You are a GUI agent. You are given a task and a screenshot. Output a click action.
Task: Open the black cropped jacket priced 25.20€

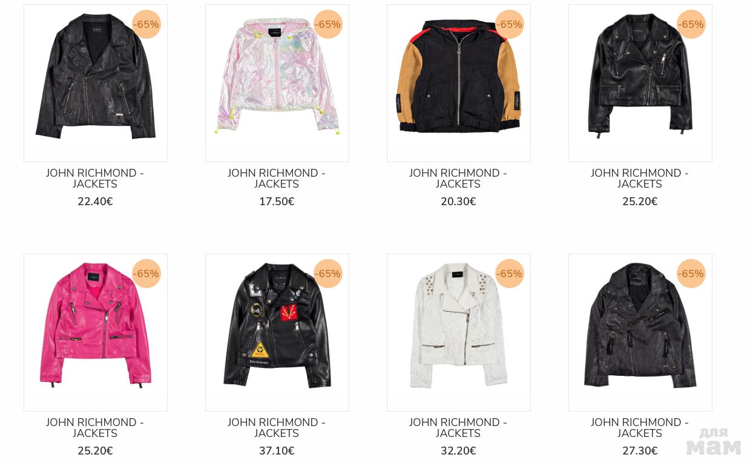pyautogui.click(x=640, y=83)
